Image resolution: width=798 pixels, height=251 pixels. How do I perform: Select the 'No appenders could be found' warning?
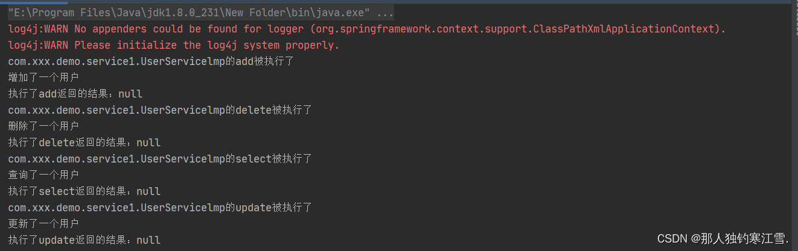[x=367, y=29]
